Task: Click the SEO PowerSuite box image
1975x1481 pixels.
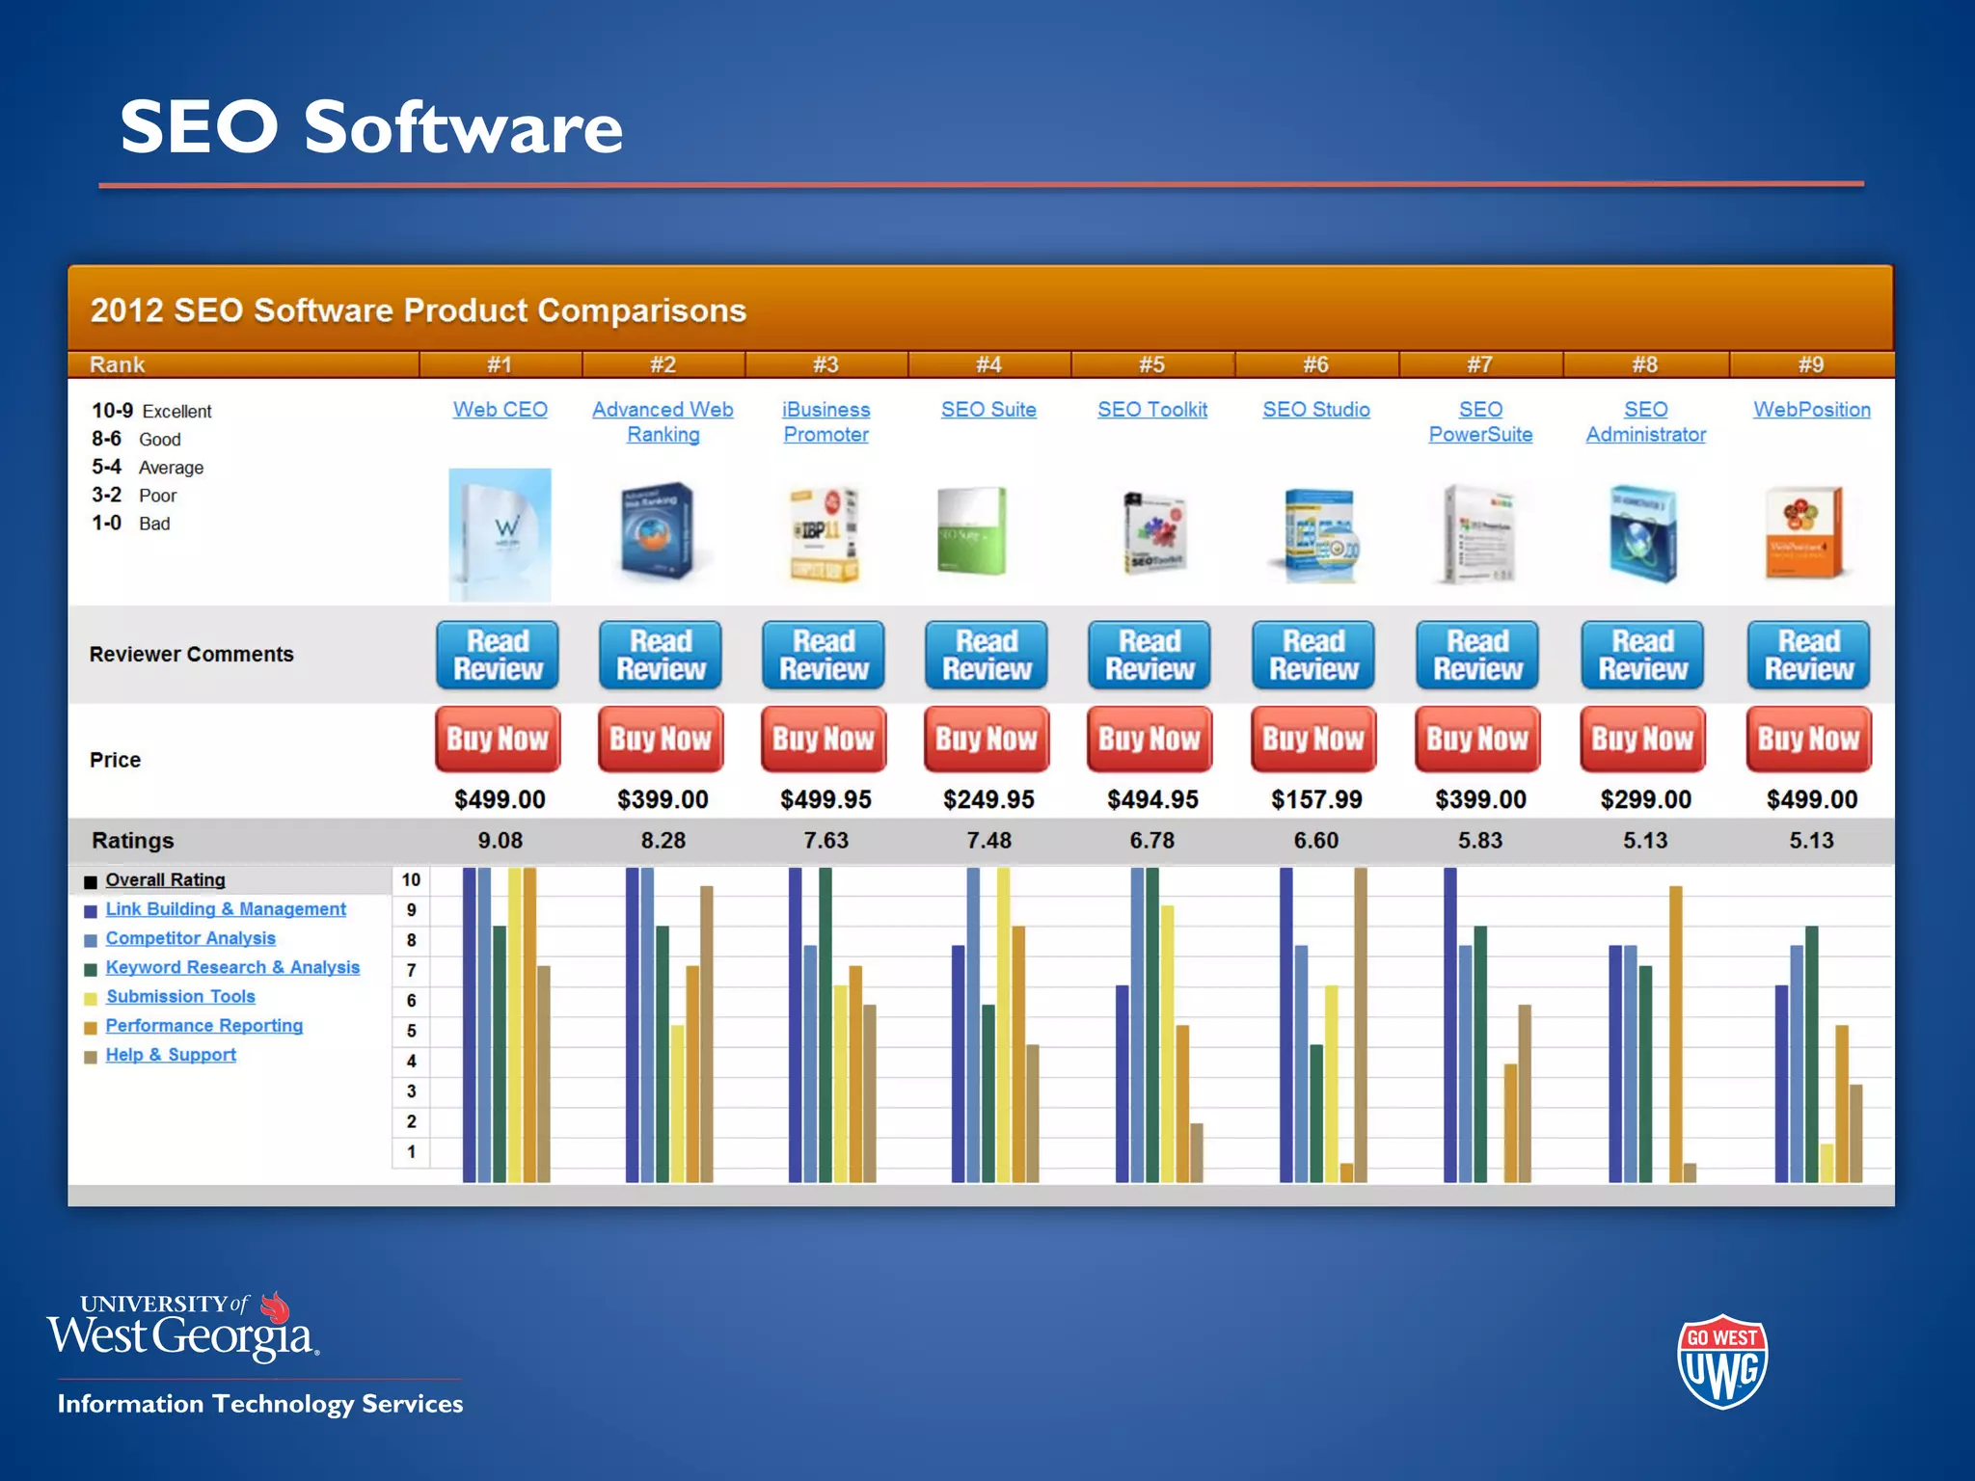Action: (x=1479, y=534)
